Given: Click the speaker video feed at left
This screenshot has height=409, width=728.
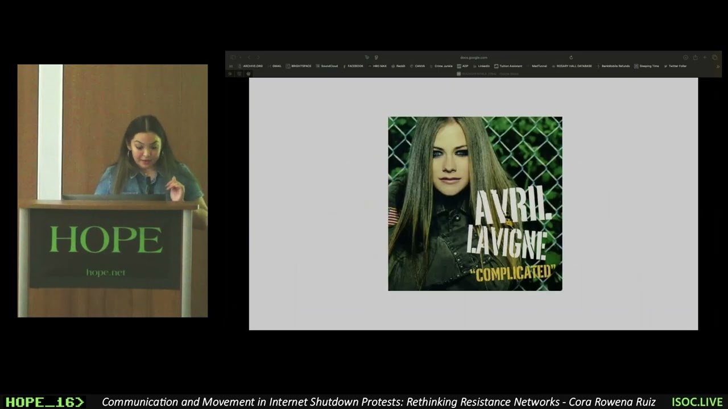Looking at the screenshot, I should (113, 191).
